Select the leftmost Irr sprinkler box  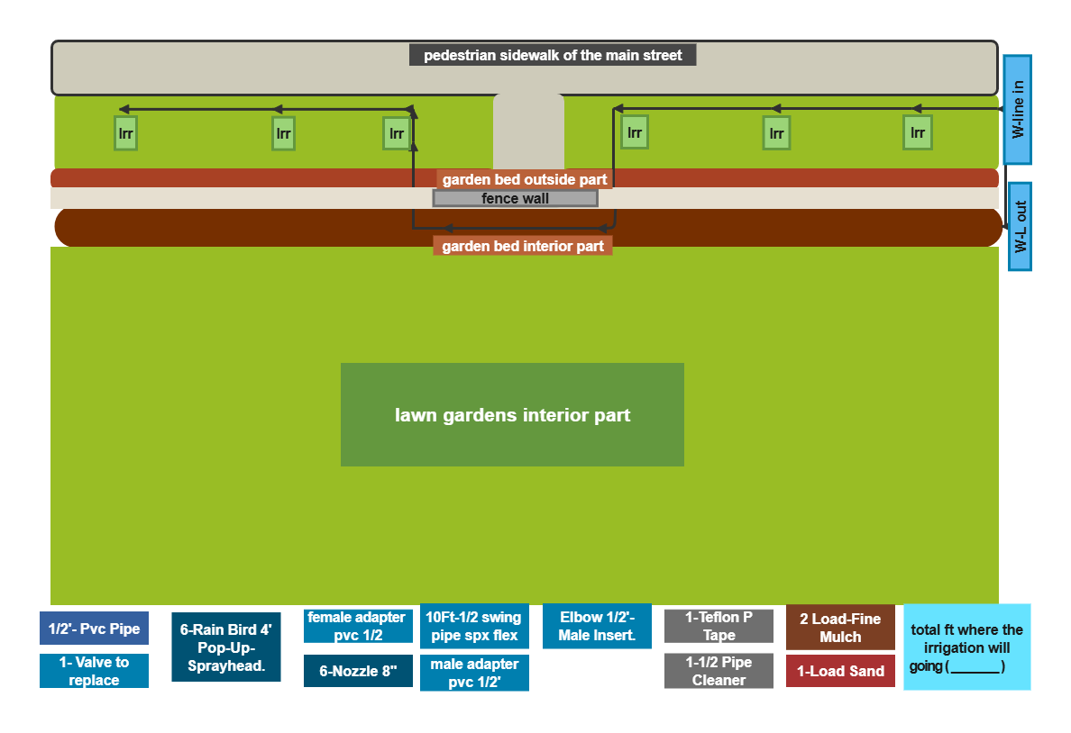tap(125, 133)
